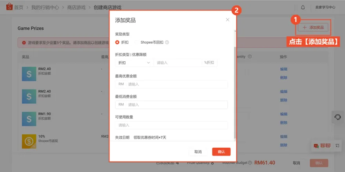Click the page-level 确认 button at the bottom

319,163
